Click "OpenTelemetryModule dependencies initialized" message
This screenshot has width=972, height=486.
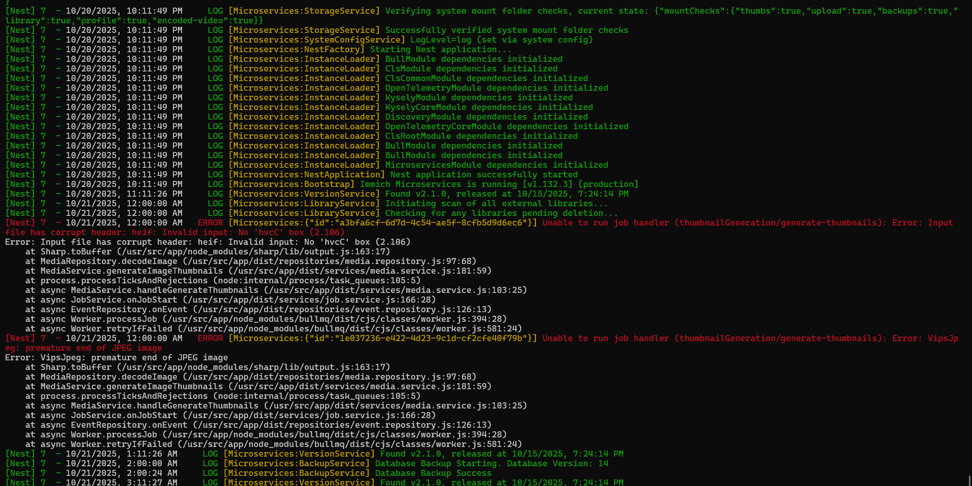point(496,88)
